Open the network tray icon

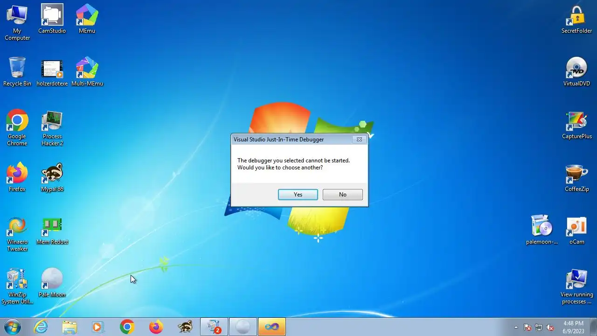(x=539, y=328)
